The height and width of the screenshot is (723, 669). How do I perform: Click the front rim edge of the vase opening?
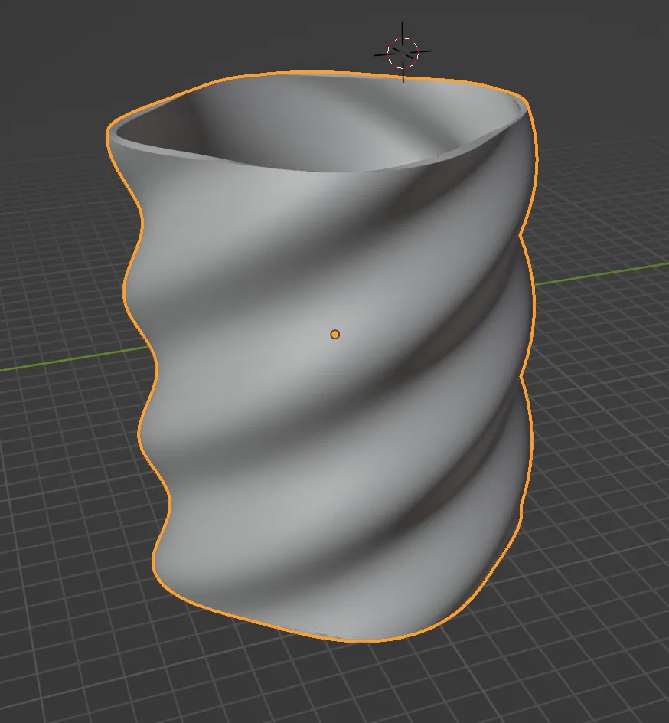[x=321, y=170]
